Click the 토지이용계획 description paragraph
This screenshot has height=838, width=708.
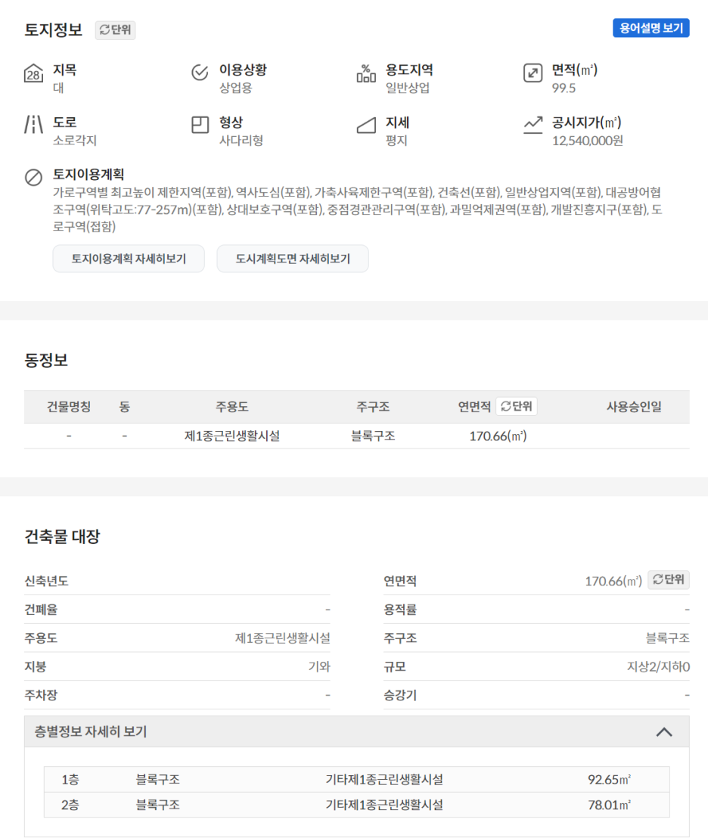coord(358,209)
